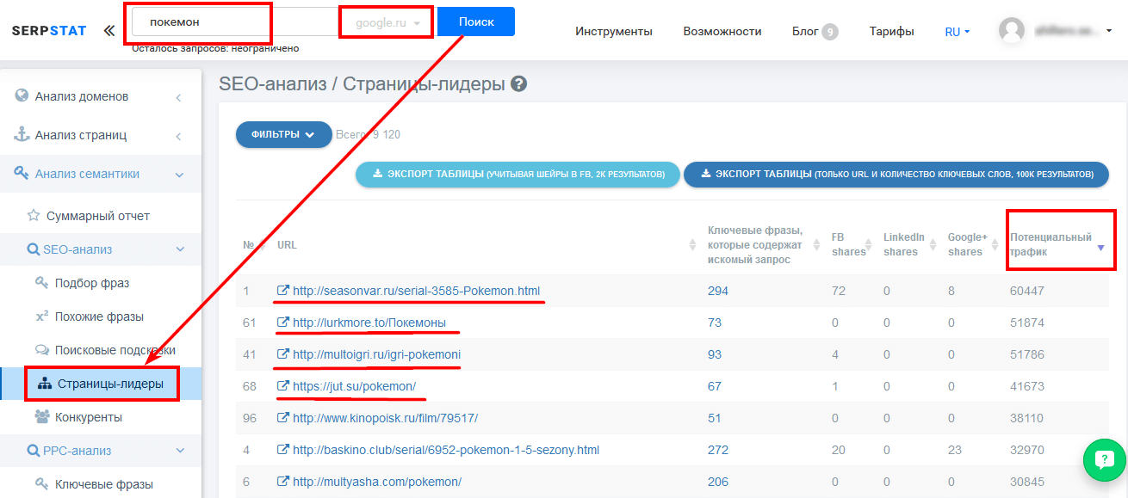1128x498 pixels.
Task: Click sort arrows on URL column
Action: (693, 245)
